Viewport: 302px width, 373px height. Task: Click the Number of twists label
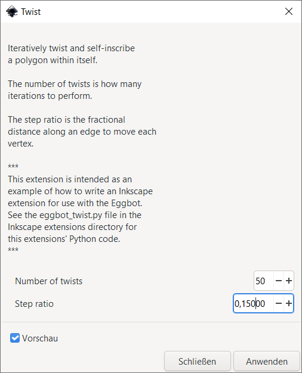tap(48, 281)
